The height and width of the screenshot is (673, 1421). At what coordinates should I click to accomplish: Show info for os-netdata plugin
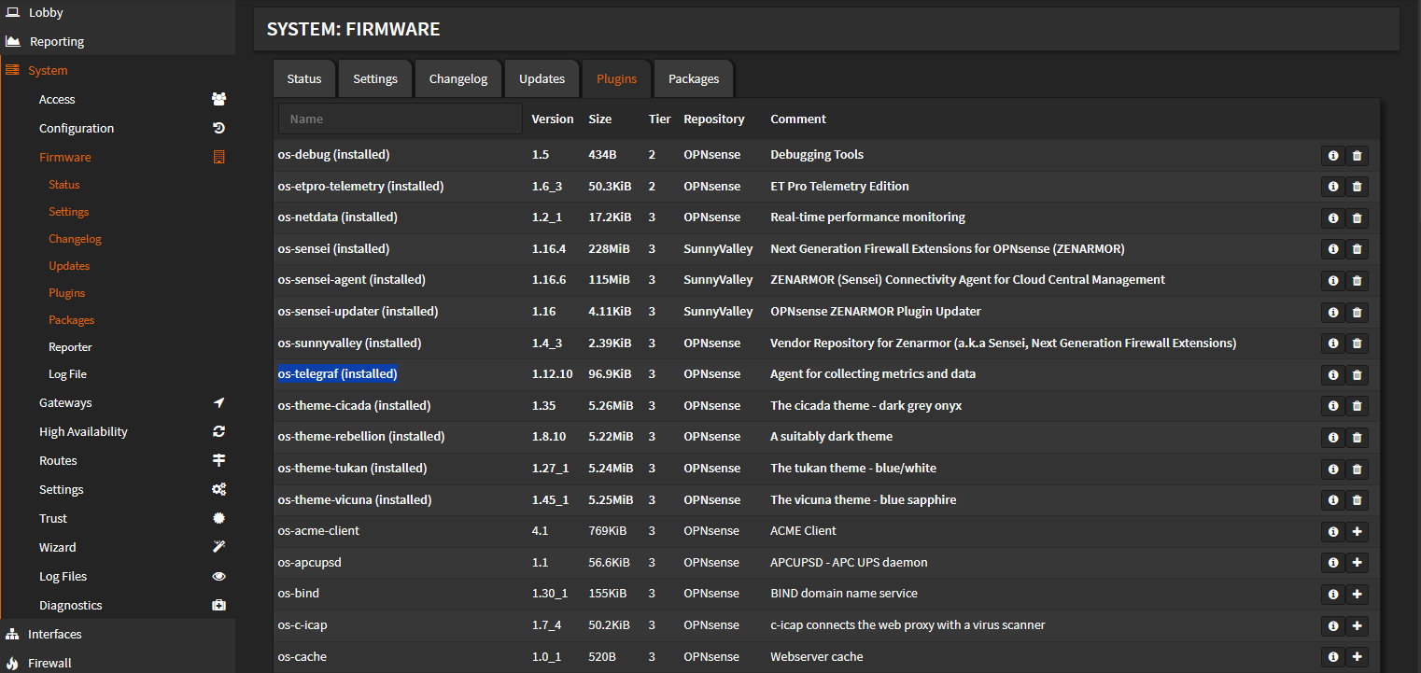1332,218
